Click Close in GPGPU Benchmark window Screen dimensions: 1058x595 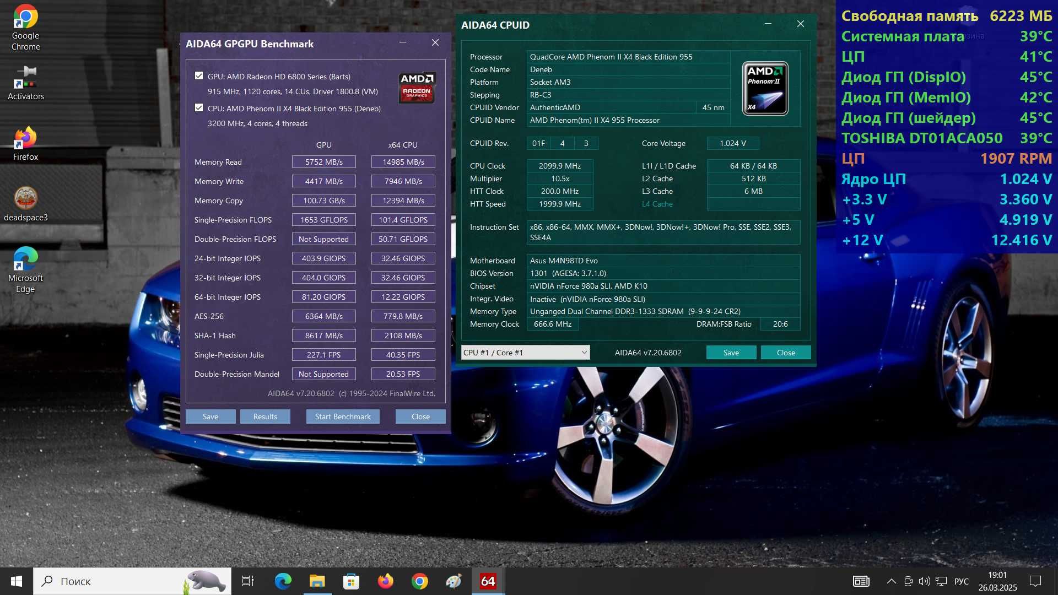pos(420,416)
